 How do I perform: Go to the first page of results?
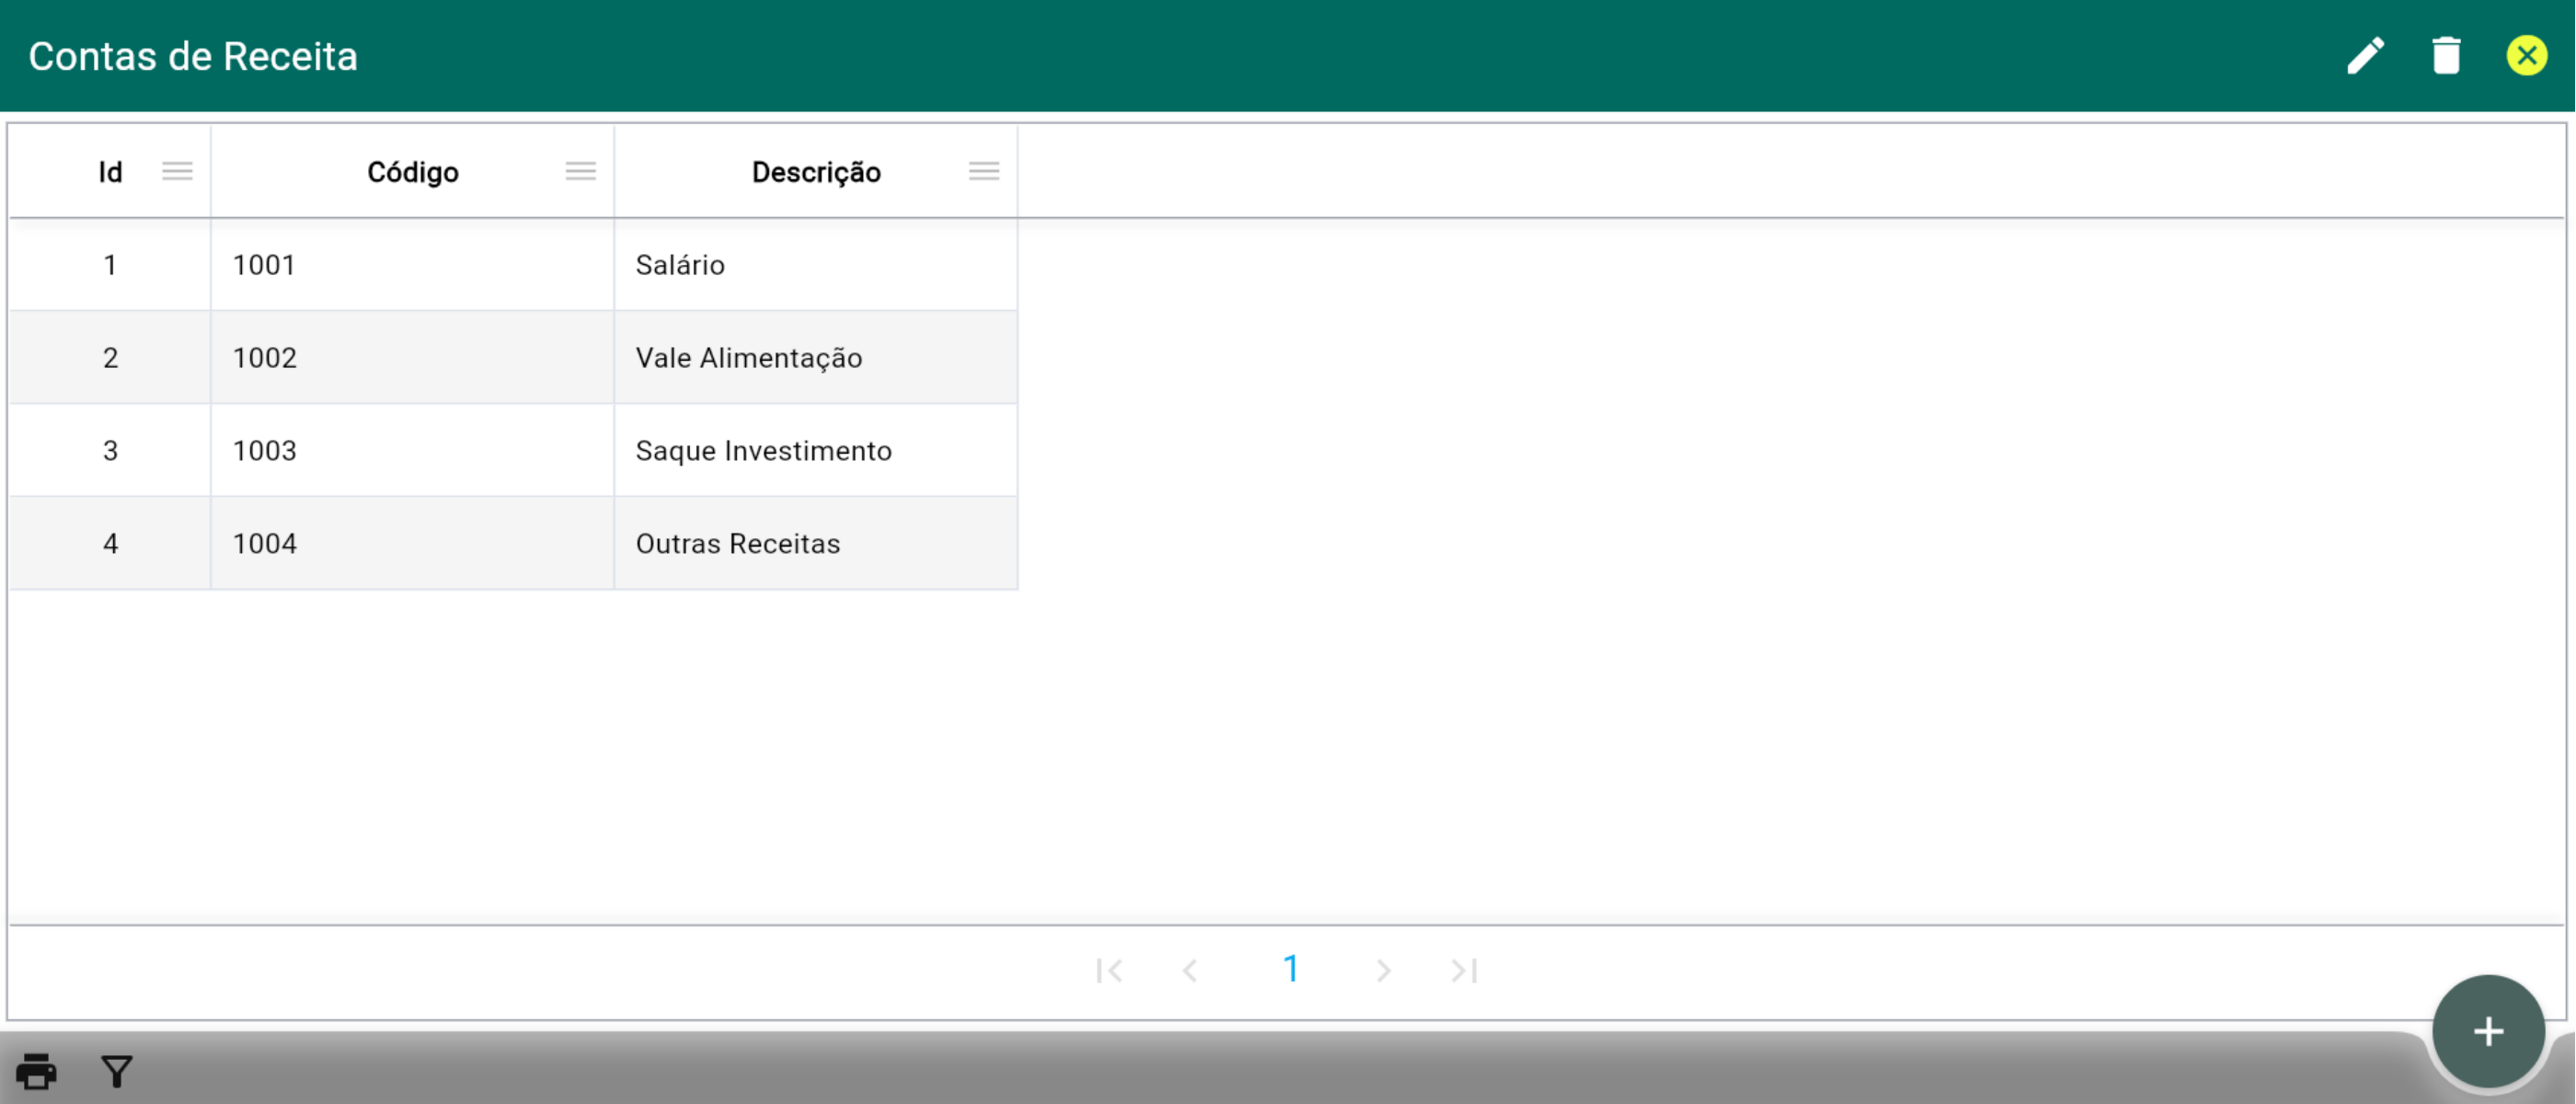tap(1109, 970)
